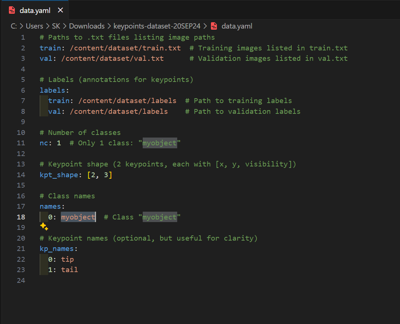Select the data.yaml tab label
The image size is (400, 324).
pyautogui.click(x=34, y=10)
